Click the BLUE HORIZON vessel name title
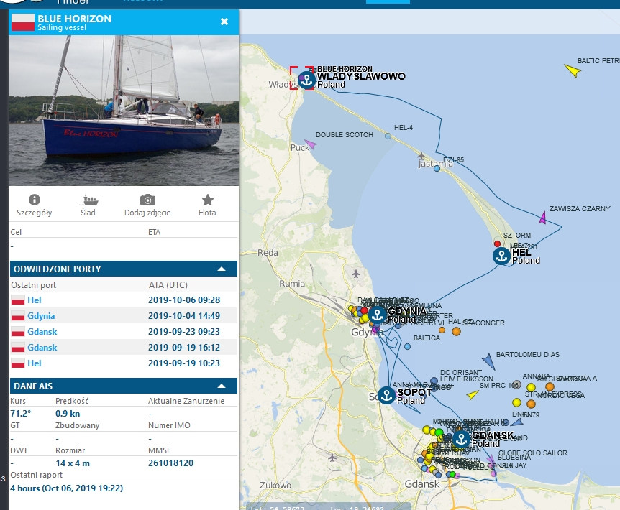Screen dimensions: 620x510 pos(74,19)
